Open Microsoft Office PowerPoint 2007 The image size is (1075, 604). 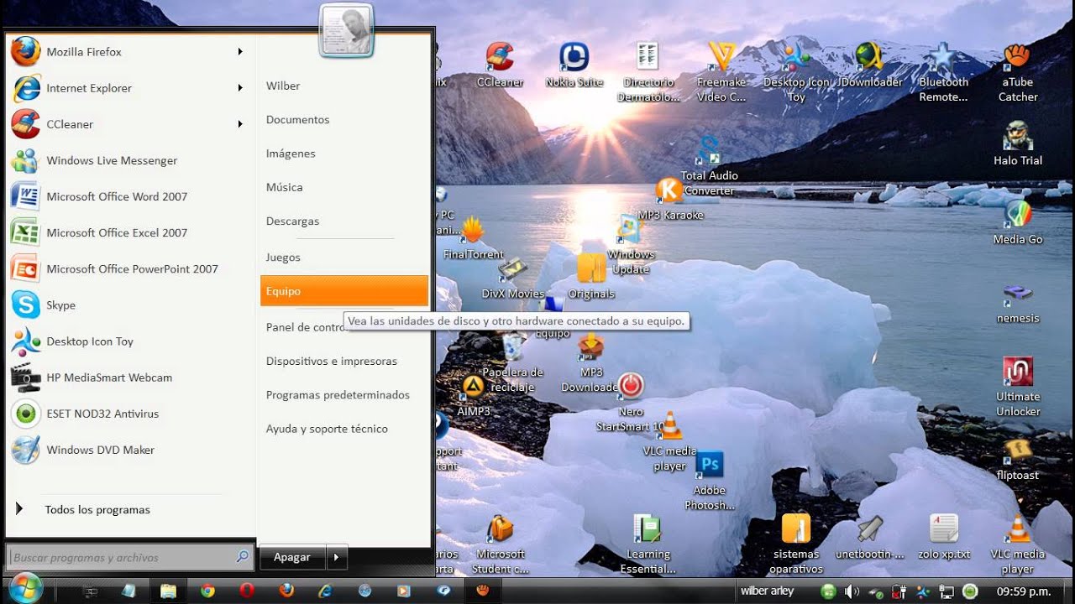(x=130, y=268)
